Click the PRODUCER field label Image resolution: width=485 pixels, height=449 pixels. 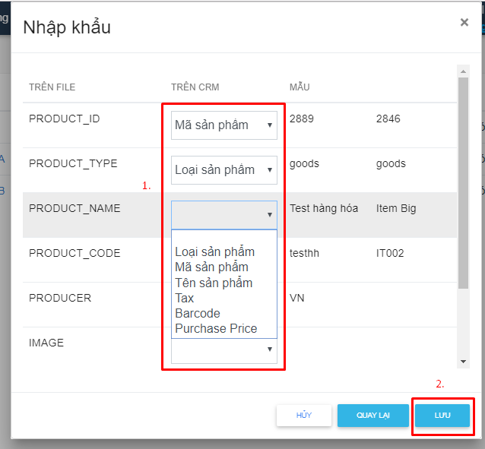point(60,298)
